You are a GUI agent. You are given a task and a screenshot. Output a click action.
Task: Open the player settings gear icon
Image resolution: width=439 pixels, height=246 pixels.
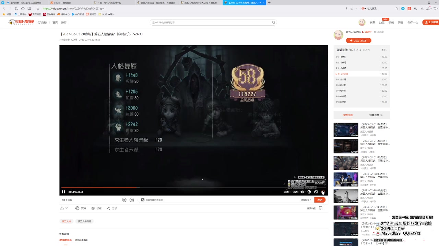309,192
